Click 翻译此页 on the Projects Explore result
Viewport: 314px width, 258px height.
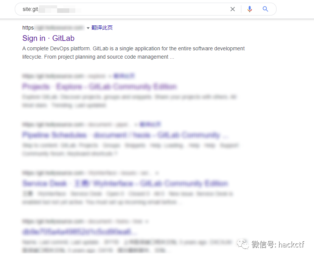point(124,76)
